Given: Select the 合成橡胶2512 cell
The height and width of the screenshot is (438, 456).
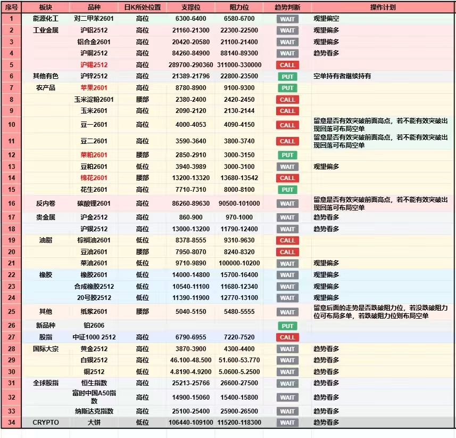Looking at the screenshot, I should click(x=94, y=287).
